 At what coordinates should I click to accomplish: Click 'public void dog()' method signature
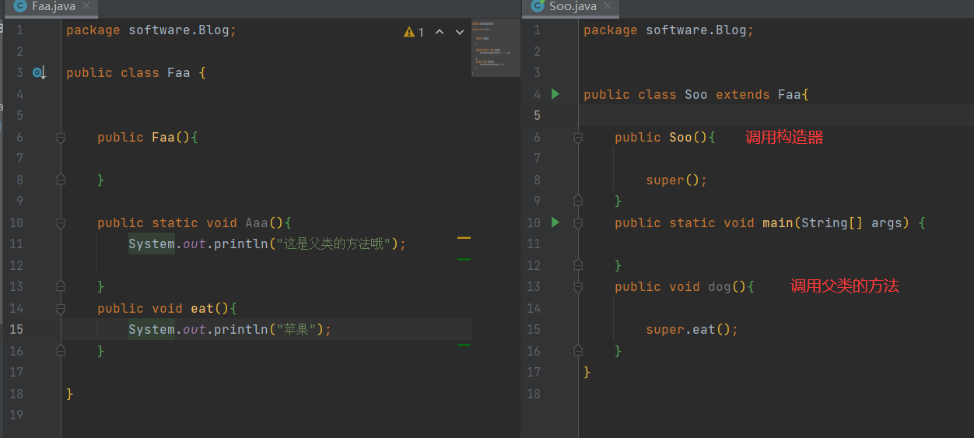pyautogui.click(x=685, y=287)
